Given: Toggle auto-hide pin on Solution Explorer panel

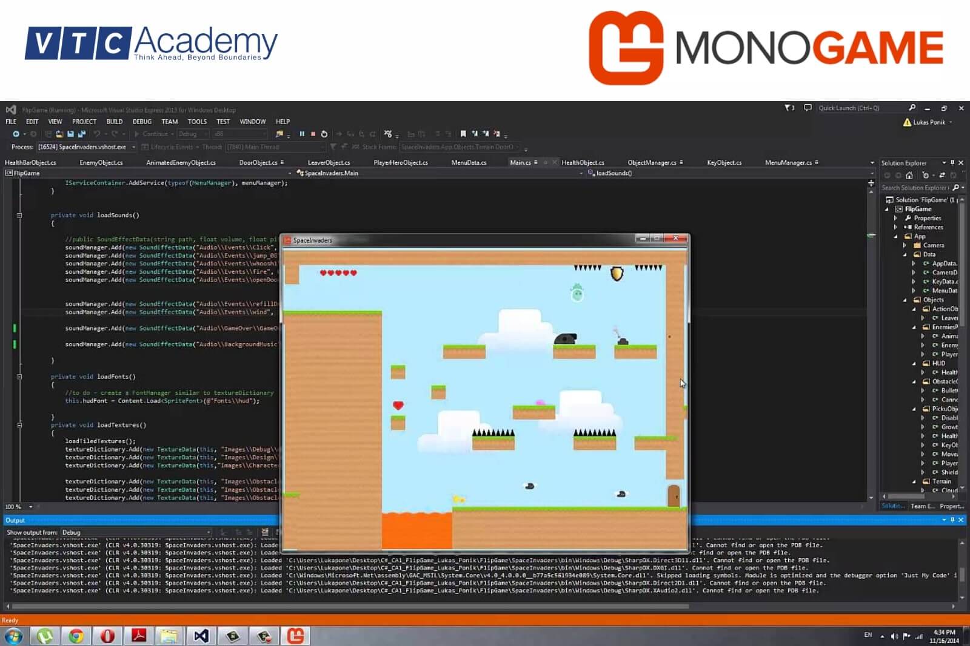Looking at the screenshot, I should (952, 163).
